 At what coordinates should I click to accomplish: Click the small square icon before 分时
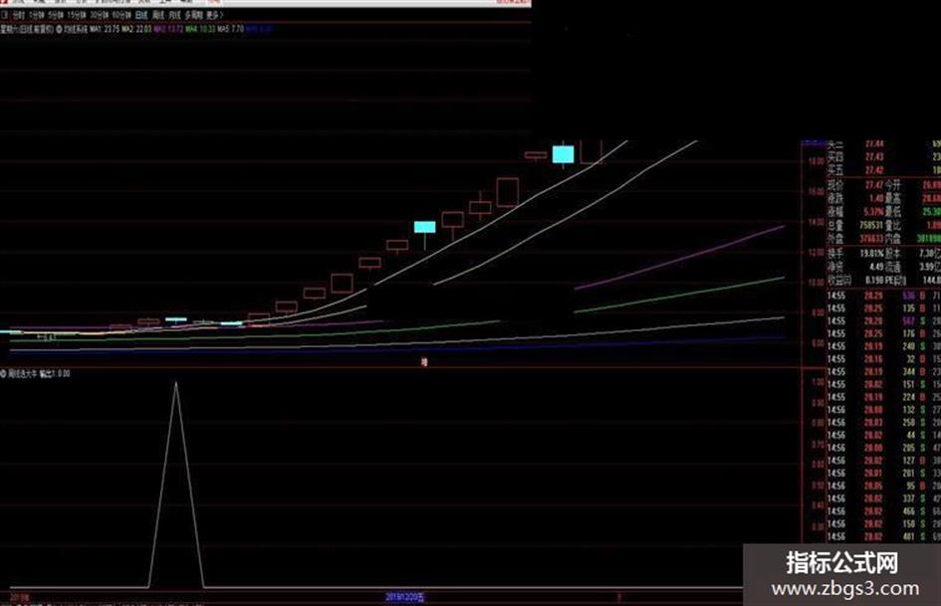point(5,15)
